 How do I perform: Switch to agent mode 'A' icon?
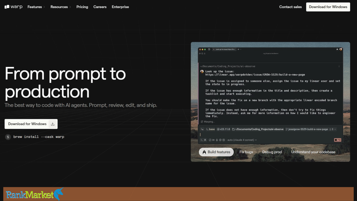click(205, 140)
